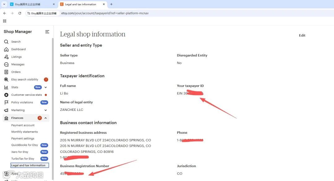Click the browser forward arrow
The image size is (334, 181).
[x=12, y=13]
